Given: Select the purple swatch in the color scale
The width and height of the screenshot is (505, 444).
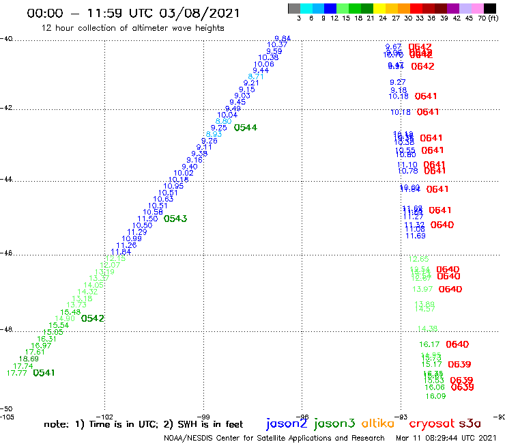Looking at the screenshot, I should pyautogui.click(x=452, y=8).
